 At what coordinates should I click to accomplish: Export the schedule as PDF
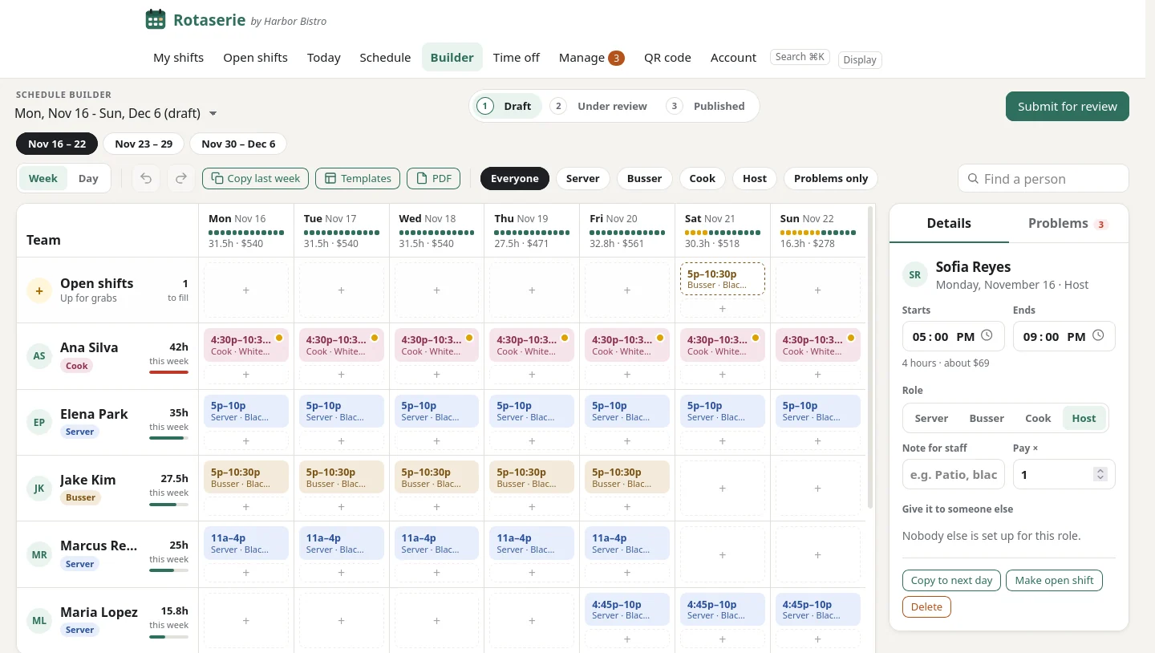[x=433, y=178]
